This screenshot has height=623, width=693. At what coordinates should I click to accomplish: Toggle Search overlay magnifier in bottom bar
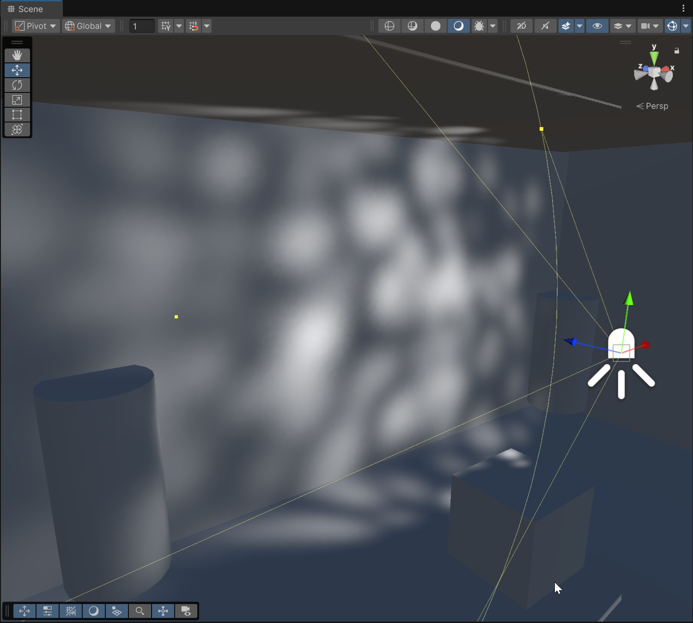pyautogui.click(x=140, y=611)
